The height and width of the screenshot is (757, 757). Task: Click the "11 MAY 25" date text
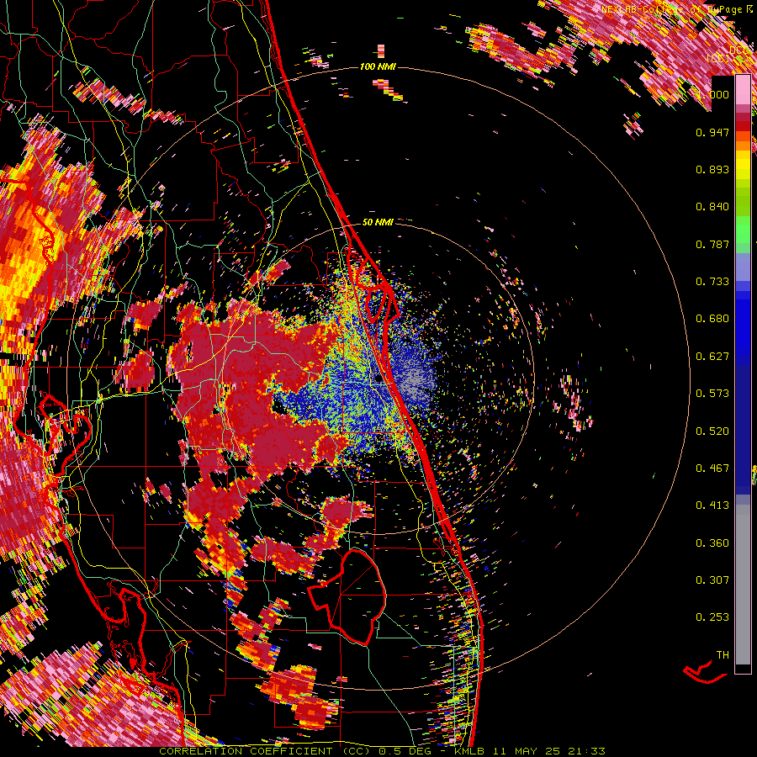(528, 751)
